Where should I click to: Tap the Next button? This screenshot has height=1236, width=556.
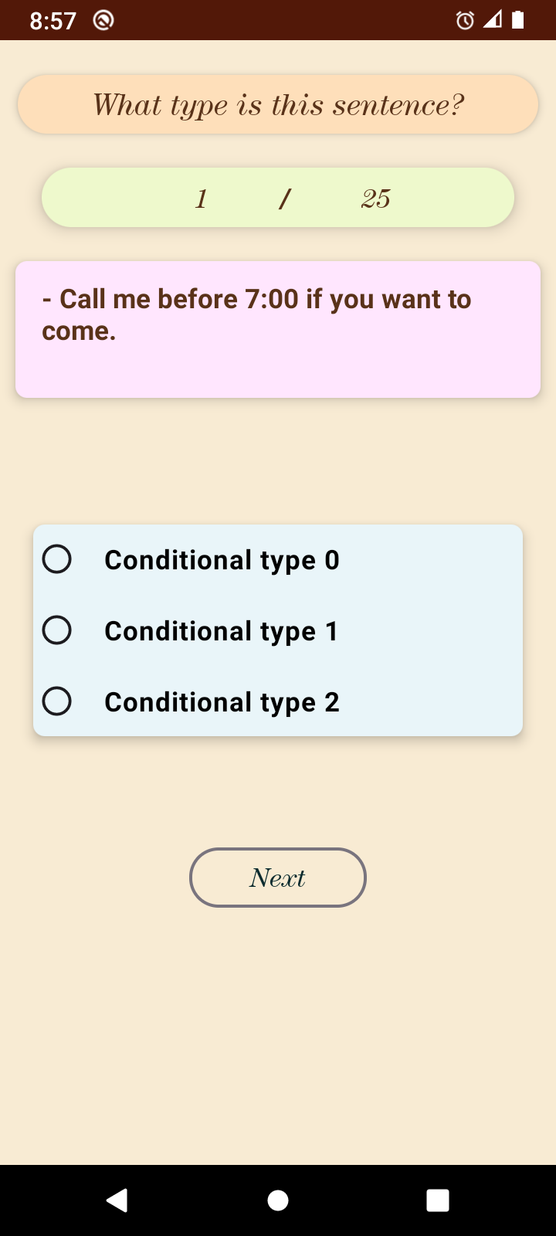278,878
